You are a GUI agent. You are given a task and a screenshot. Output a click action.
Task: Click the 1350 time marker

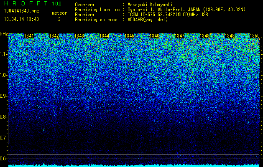255,36
